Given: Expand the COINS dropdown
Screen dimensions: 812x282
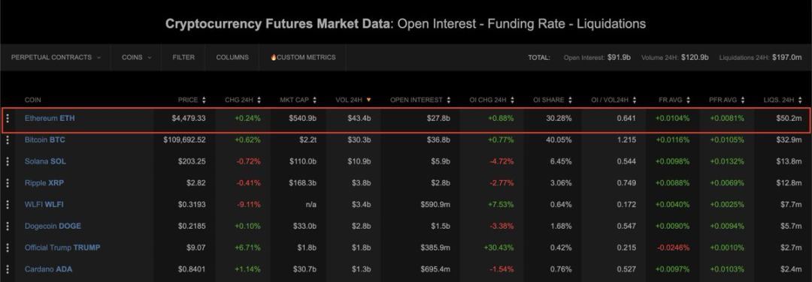Looking at the screenshot, I should (x=137, y=57).
